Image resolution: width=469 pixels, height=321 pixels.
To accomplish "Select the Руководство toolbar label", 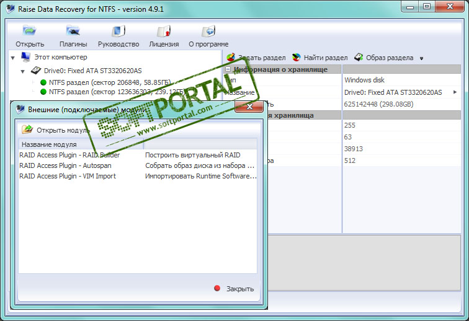I will click(118, 44).
